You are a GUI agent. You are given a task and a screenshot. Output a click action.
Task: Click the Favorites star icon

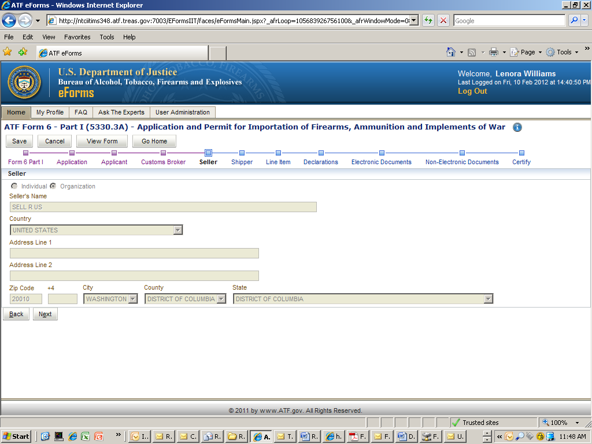pos(7,51)
